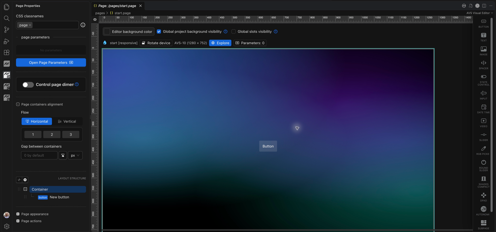Open Source Control in activity bar

click(x=7, y=30)
